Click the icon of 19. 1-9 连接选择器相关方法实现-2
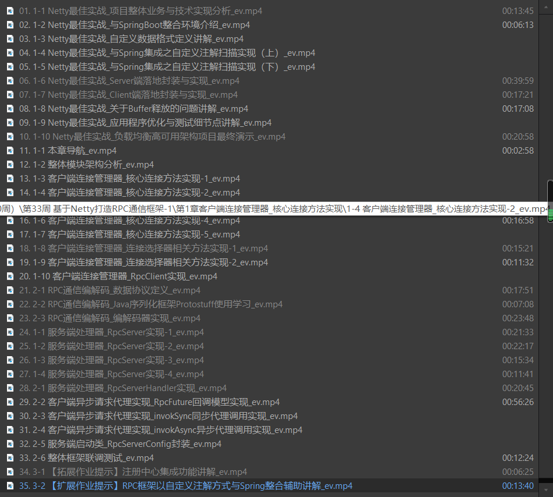Viewport: 553px width, 497px height. tap(10, 262)
